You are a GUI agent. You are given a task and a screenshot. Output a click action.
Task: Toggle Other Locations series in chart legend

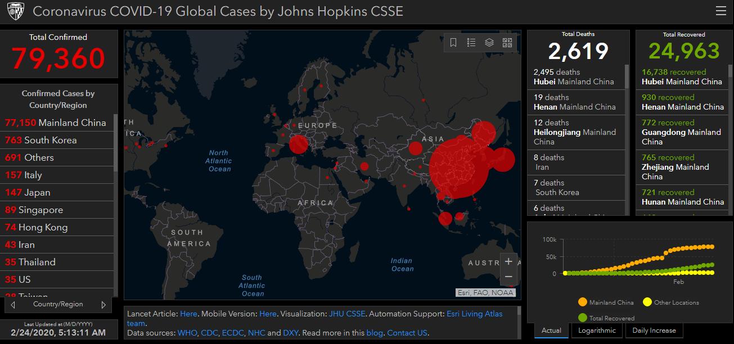point(670,302)
